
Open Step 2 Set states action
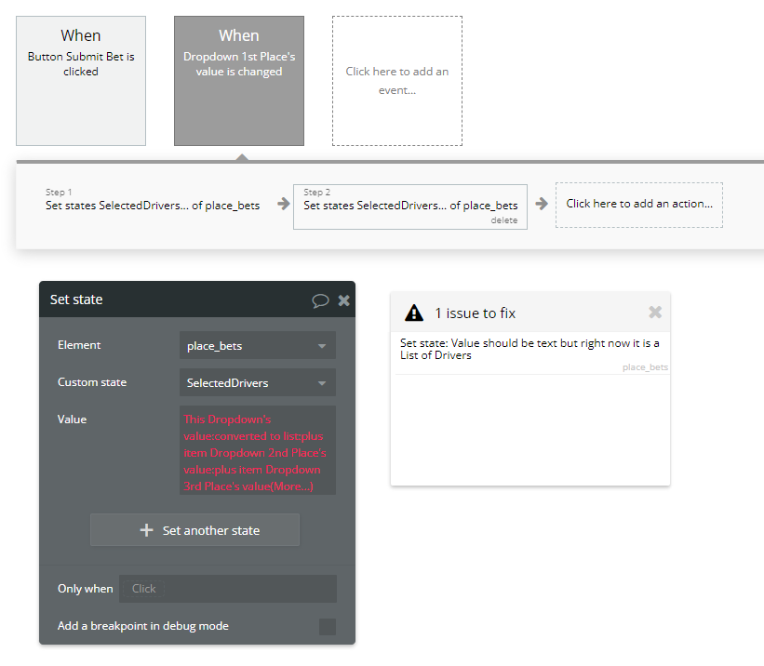click(x=410, y=206)
